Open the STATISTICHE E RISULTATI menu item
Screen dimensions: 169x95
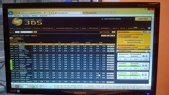64,28
